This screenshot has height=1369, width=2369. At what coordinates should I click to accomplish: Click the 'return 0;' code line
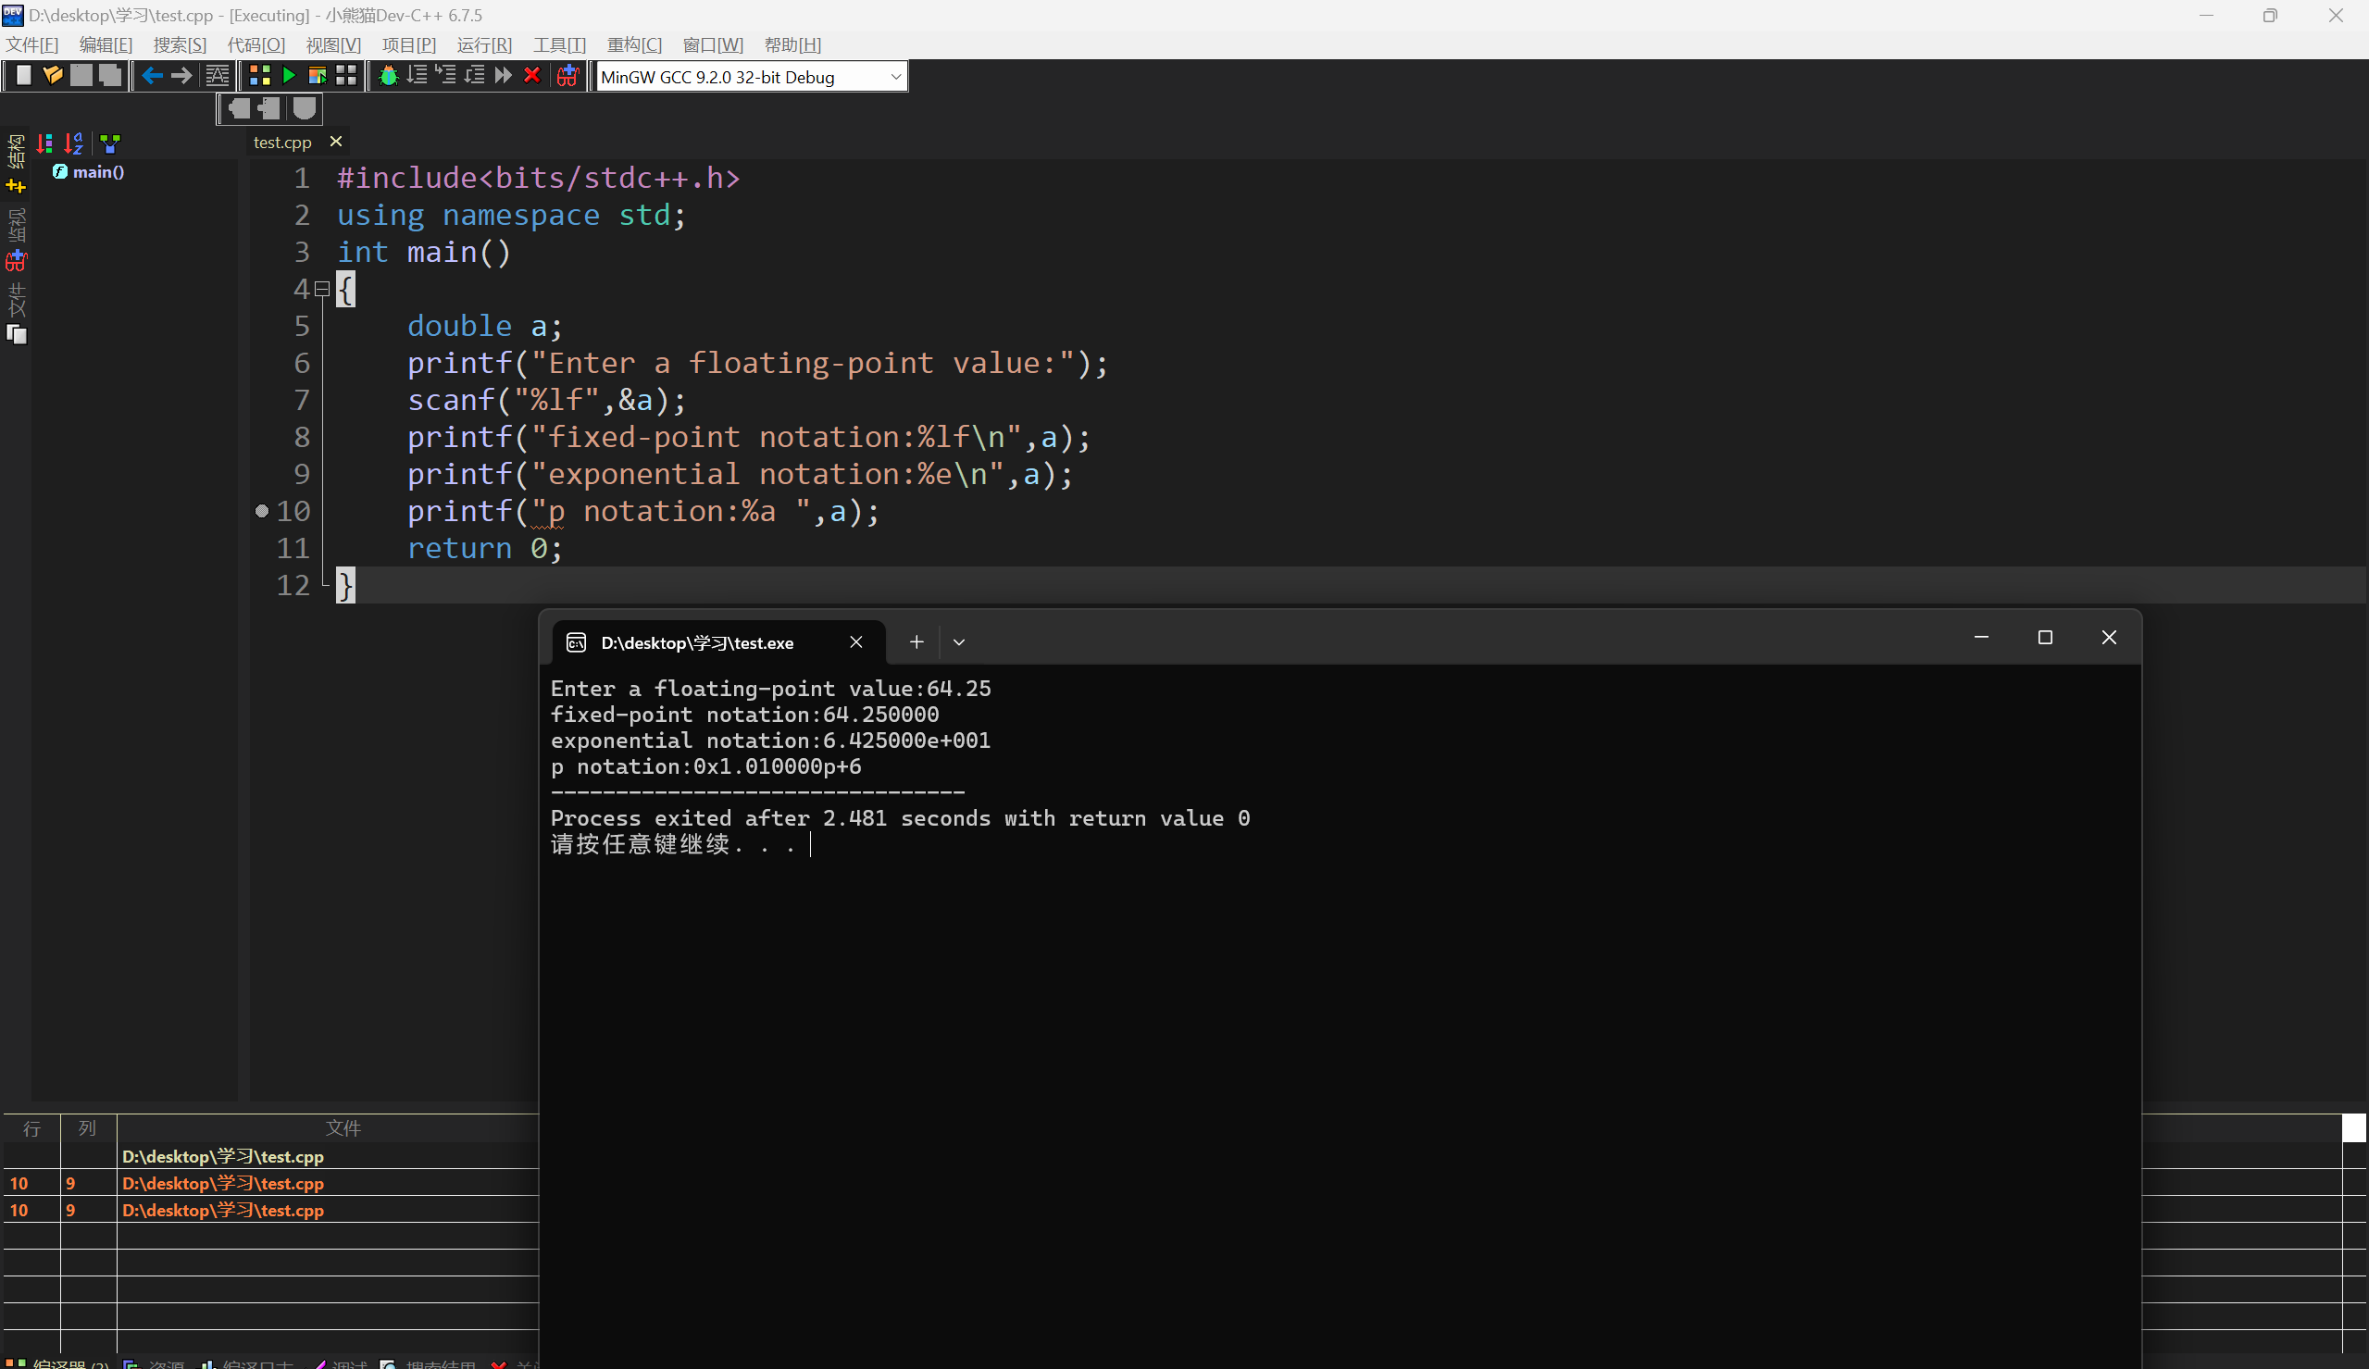pos(484,548)
